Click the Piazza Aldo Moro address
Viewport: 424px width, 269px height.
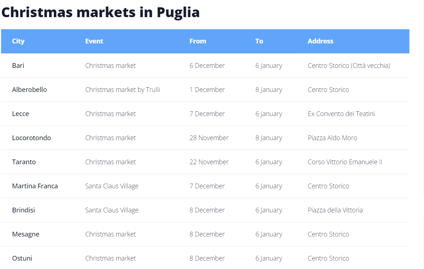point(332,138)
